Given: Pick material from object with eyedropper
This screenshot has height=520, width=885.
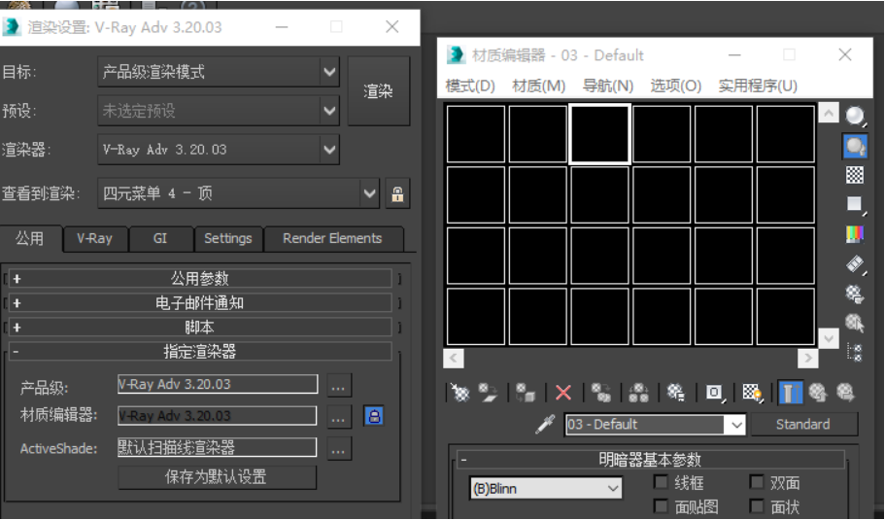Looking at the screenshot, I should (545, 424).
